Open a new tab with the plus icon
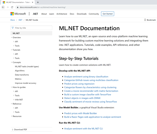 [x=38, y=2]
